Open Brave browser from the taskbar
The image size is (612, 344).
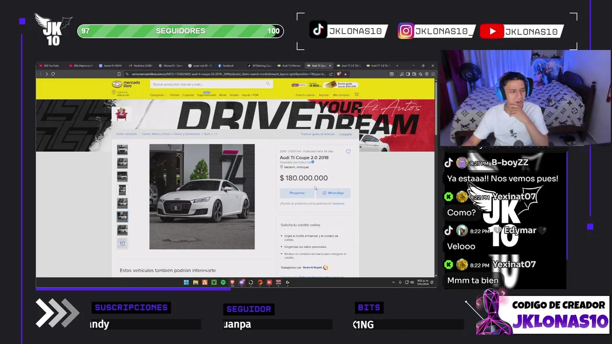pos(232,282)
